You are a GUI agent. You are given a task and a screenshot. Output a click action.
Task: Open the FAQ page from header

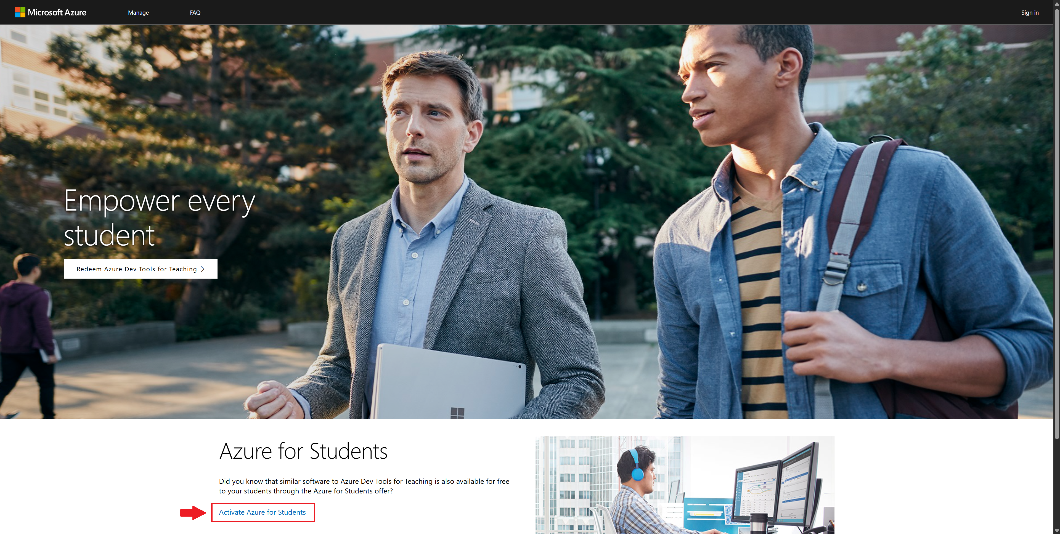[x=195, y=13]
